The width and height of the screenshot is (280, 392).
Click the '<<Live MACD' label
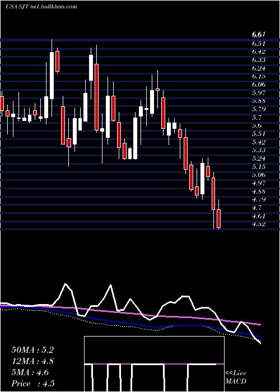coord(236,377)
